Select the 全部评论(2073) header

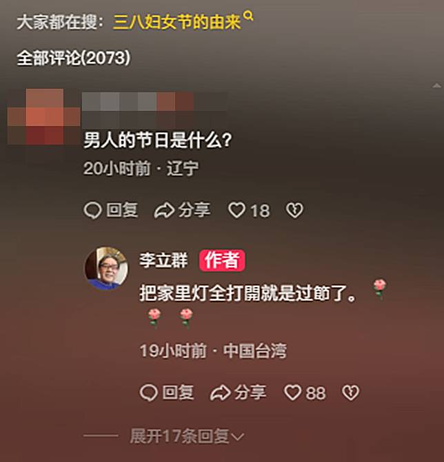point(74,57)
